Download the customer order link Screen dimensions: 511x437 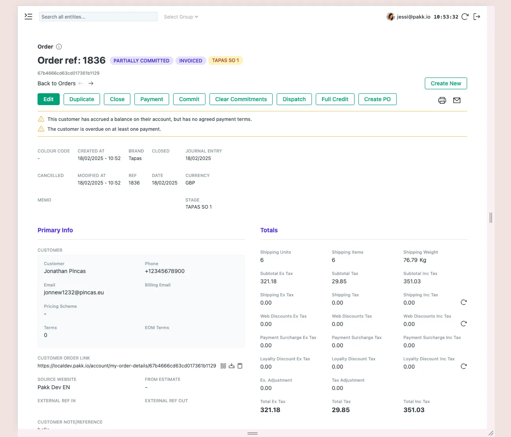tap(232, 366)
